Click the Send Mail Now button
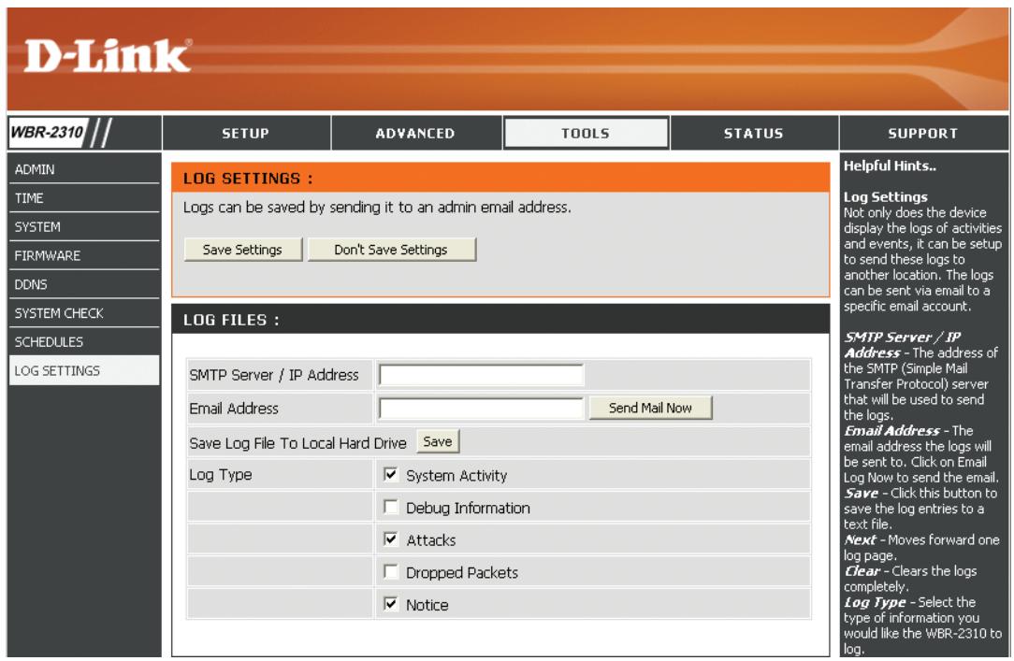The height and width of the screenshot is (661, 1014). (650, 408)
